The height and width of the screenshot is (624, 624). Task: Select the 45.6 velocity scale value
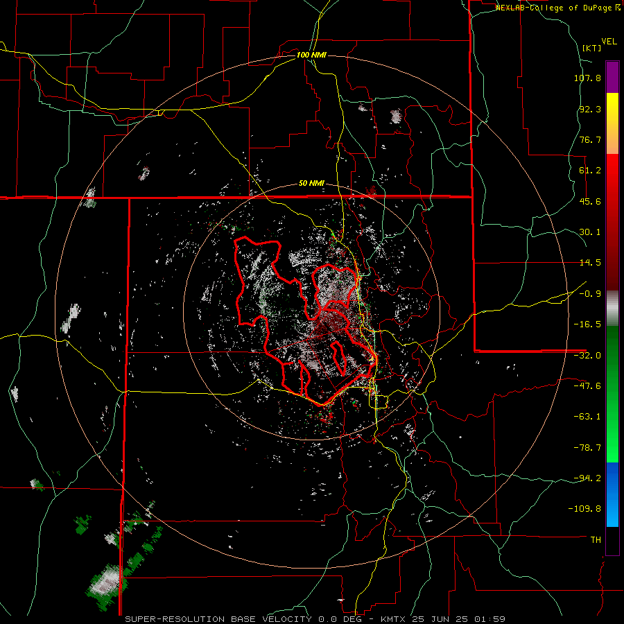[x=590, y=201]
